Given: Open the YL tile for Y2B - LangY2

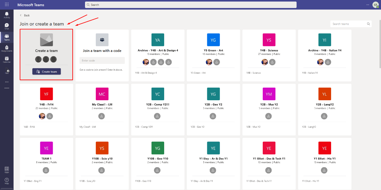Looking at the screenshot, I should (325, 94).
